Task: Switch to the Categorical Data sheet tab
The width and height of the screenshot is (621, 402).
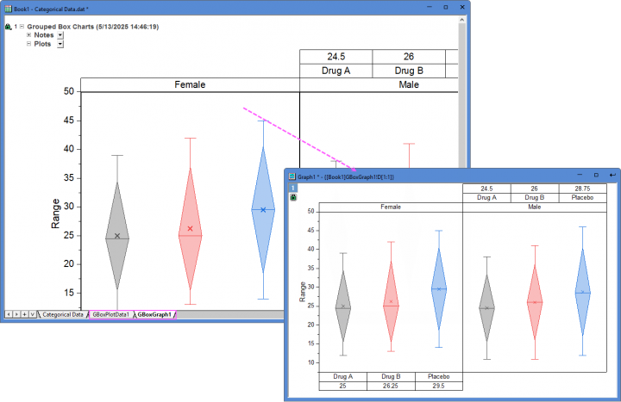Action: 63,315
